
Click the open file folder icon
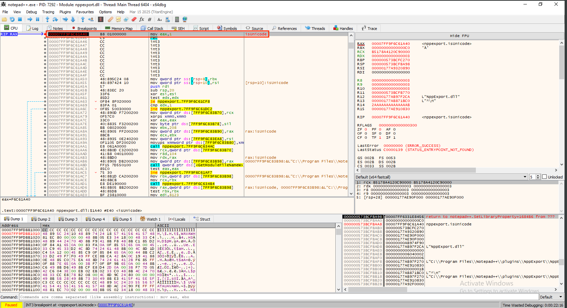[5, 19]
